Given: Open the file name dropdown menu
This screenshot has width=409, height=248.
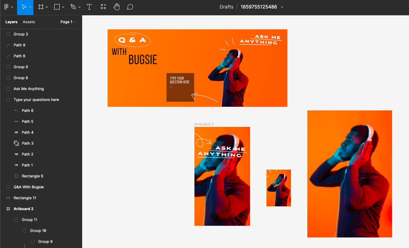Looking at the screenshot, I should tap(281, 7).
